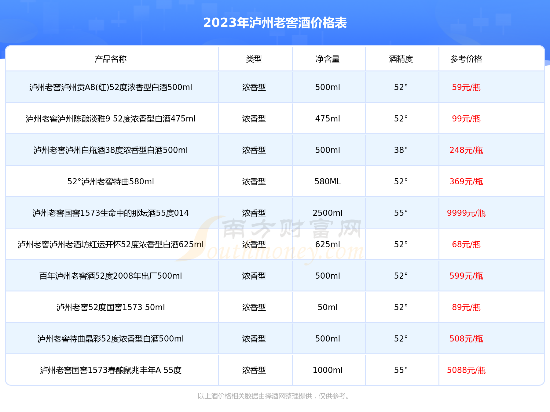Click the price 248元/瓶
This screenshot has height=412, width=550.
(466, 150)
